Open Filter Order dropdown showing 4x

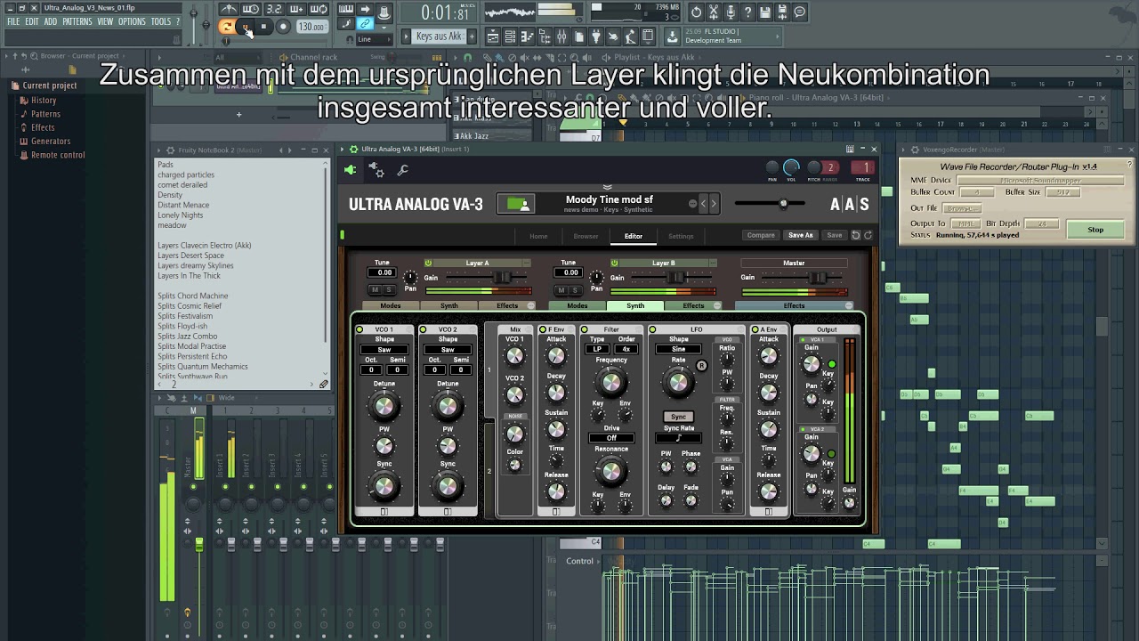626,349
